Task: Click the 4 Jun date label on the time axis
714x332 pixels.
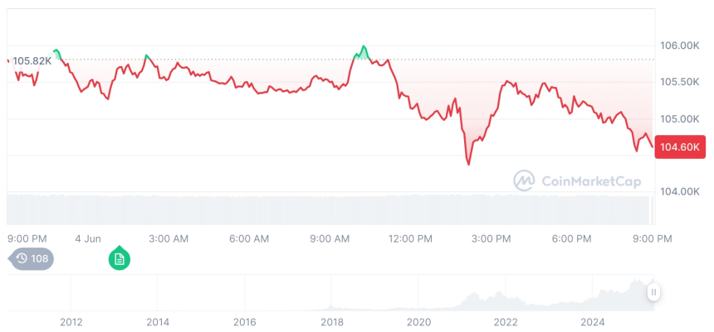Action: click(x=87, y=238)
